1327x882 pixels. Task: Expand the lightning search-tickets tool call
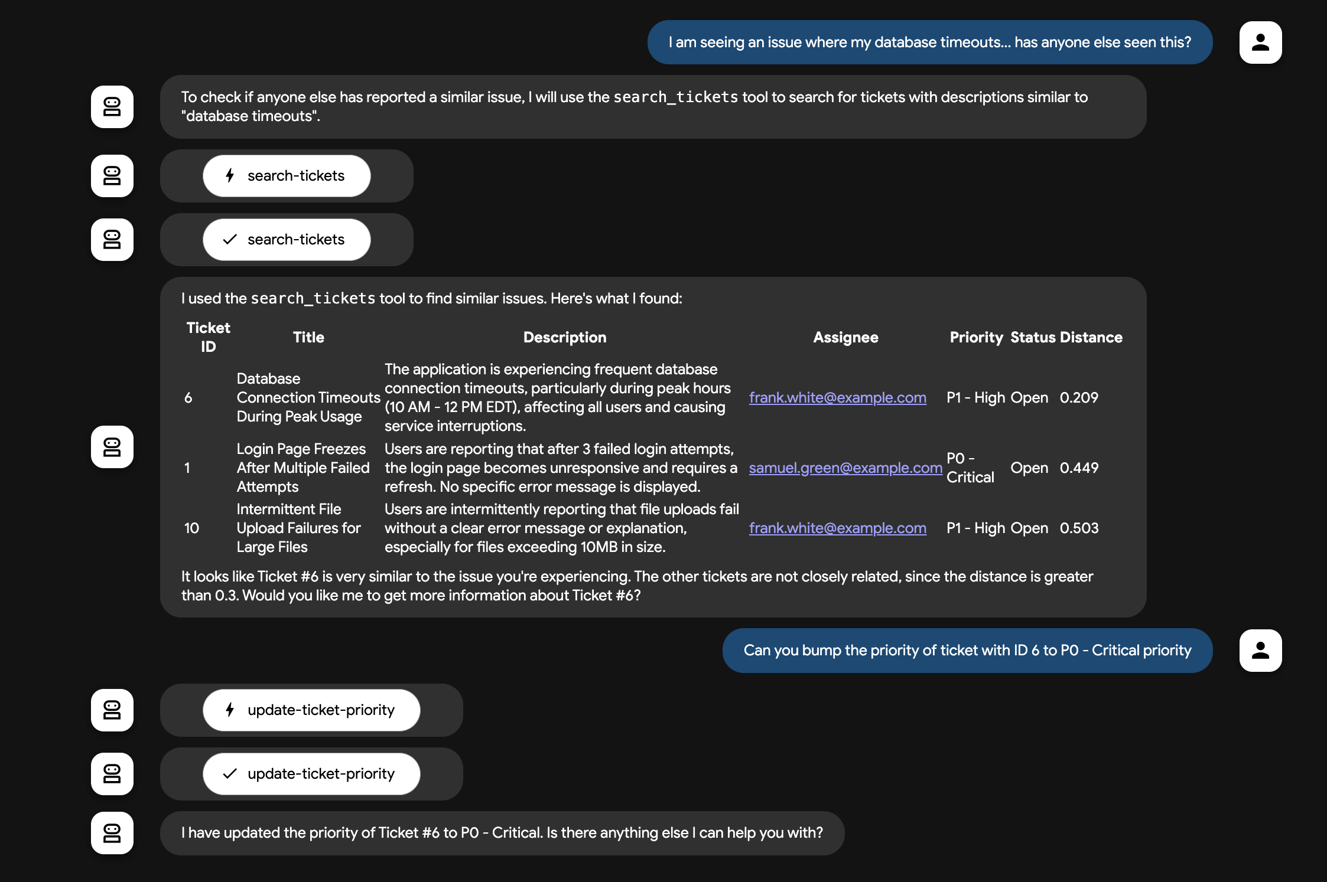(x=287, y=176)
